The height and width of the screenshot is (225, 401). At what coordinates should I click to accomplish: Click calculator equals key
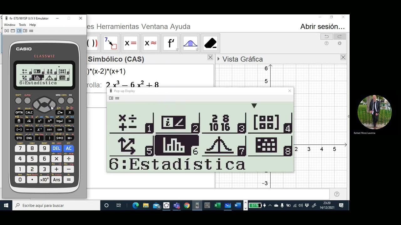pos(69,180)
